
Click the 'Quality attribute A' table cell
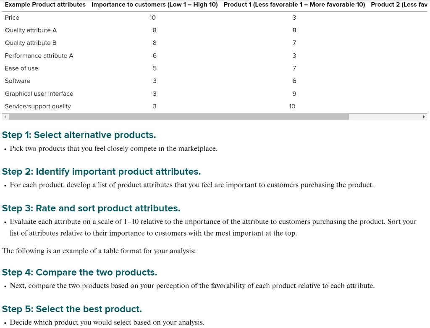31,30
